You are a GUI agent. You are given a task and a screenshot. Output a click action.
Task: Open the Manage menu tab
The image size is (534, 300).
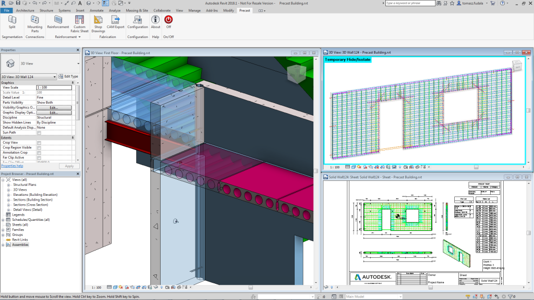pyautogui.click(x=195, y=10)
